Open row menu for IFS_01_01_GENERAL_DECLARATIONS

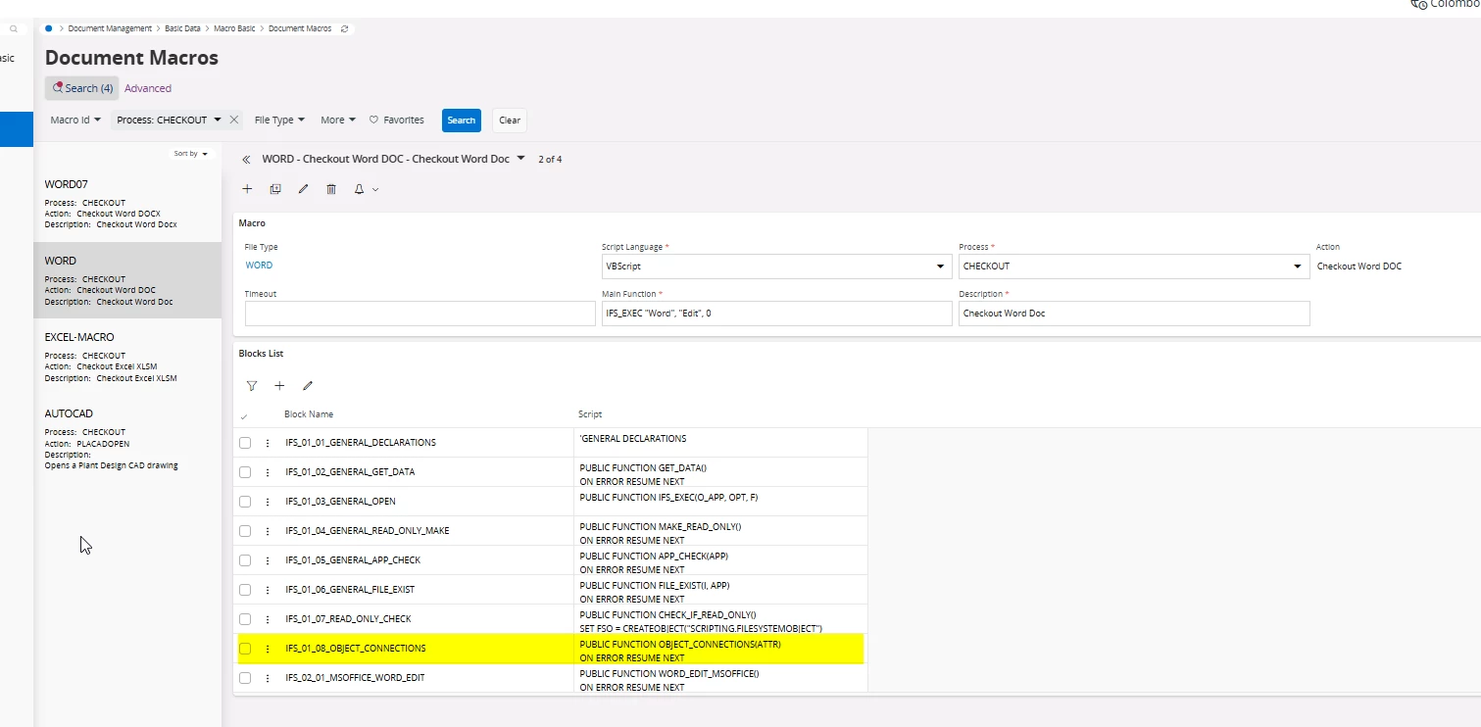pos(268,443)
